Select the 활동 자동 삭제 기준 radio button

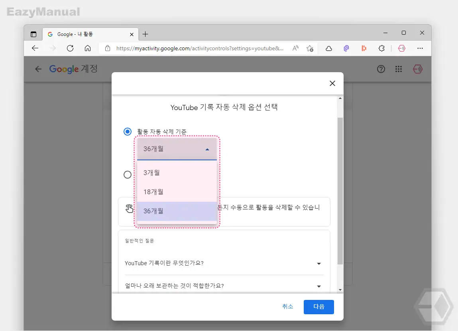127,132
